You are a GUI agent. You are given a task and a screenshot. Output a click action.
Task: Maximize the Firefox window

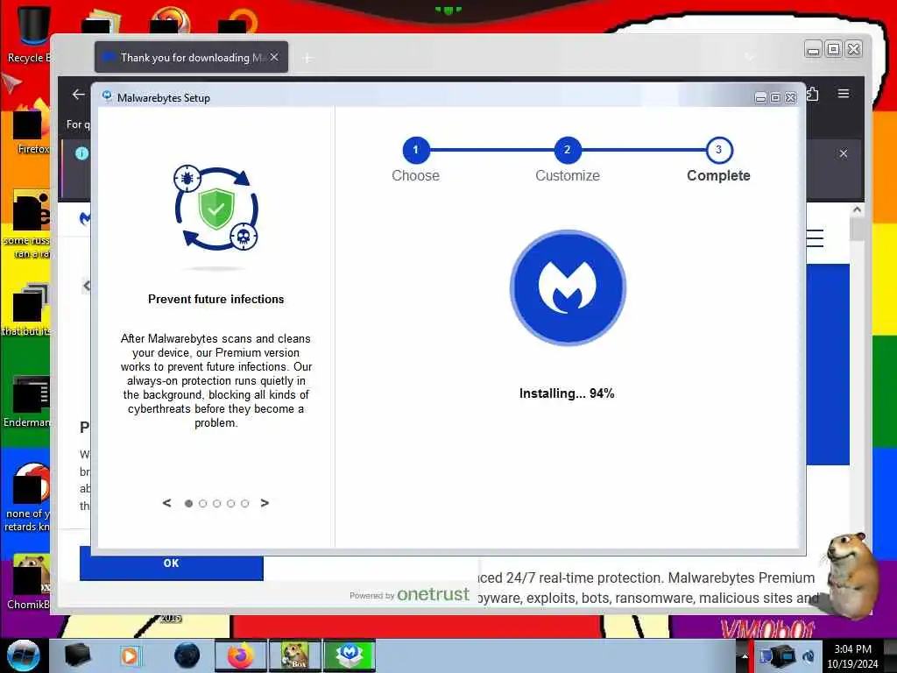click(x=834, y=49)
